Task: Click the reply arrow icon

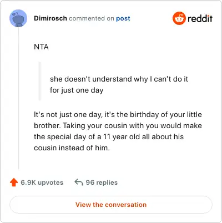Action: point(78,183)
